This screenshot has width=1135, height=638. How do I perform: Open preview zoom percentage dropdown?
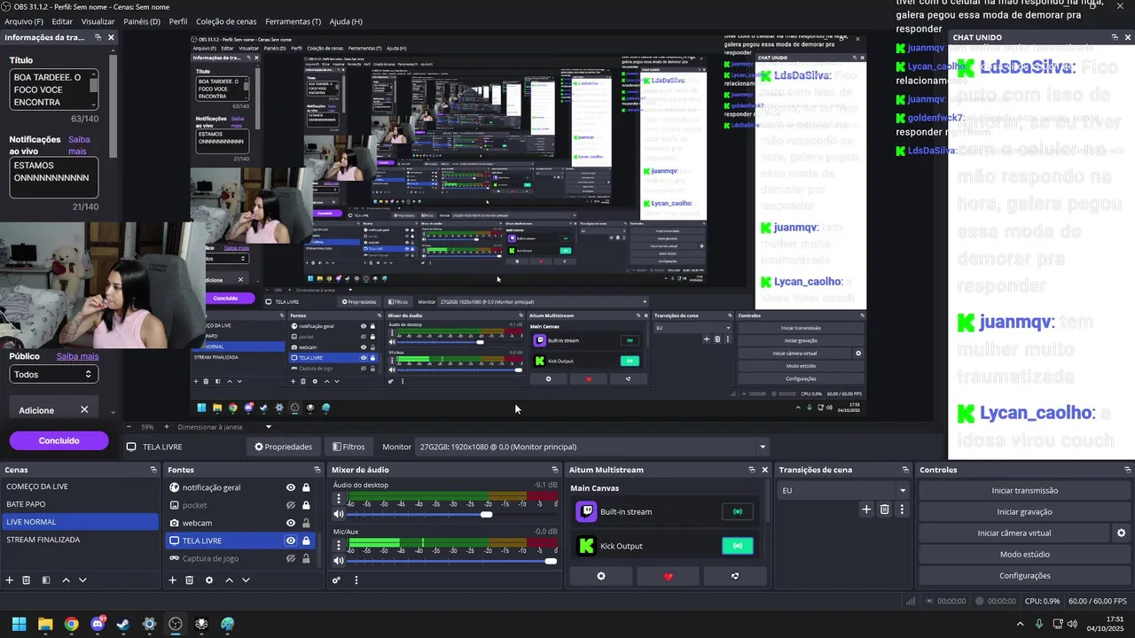[x=269, y=427]
